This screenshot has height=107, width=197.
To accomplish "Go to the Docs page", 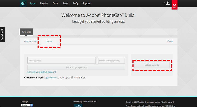I will point(55,4).
